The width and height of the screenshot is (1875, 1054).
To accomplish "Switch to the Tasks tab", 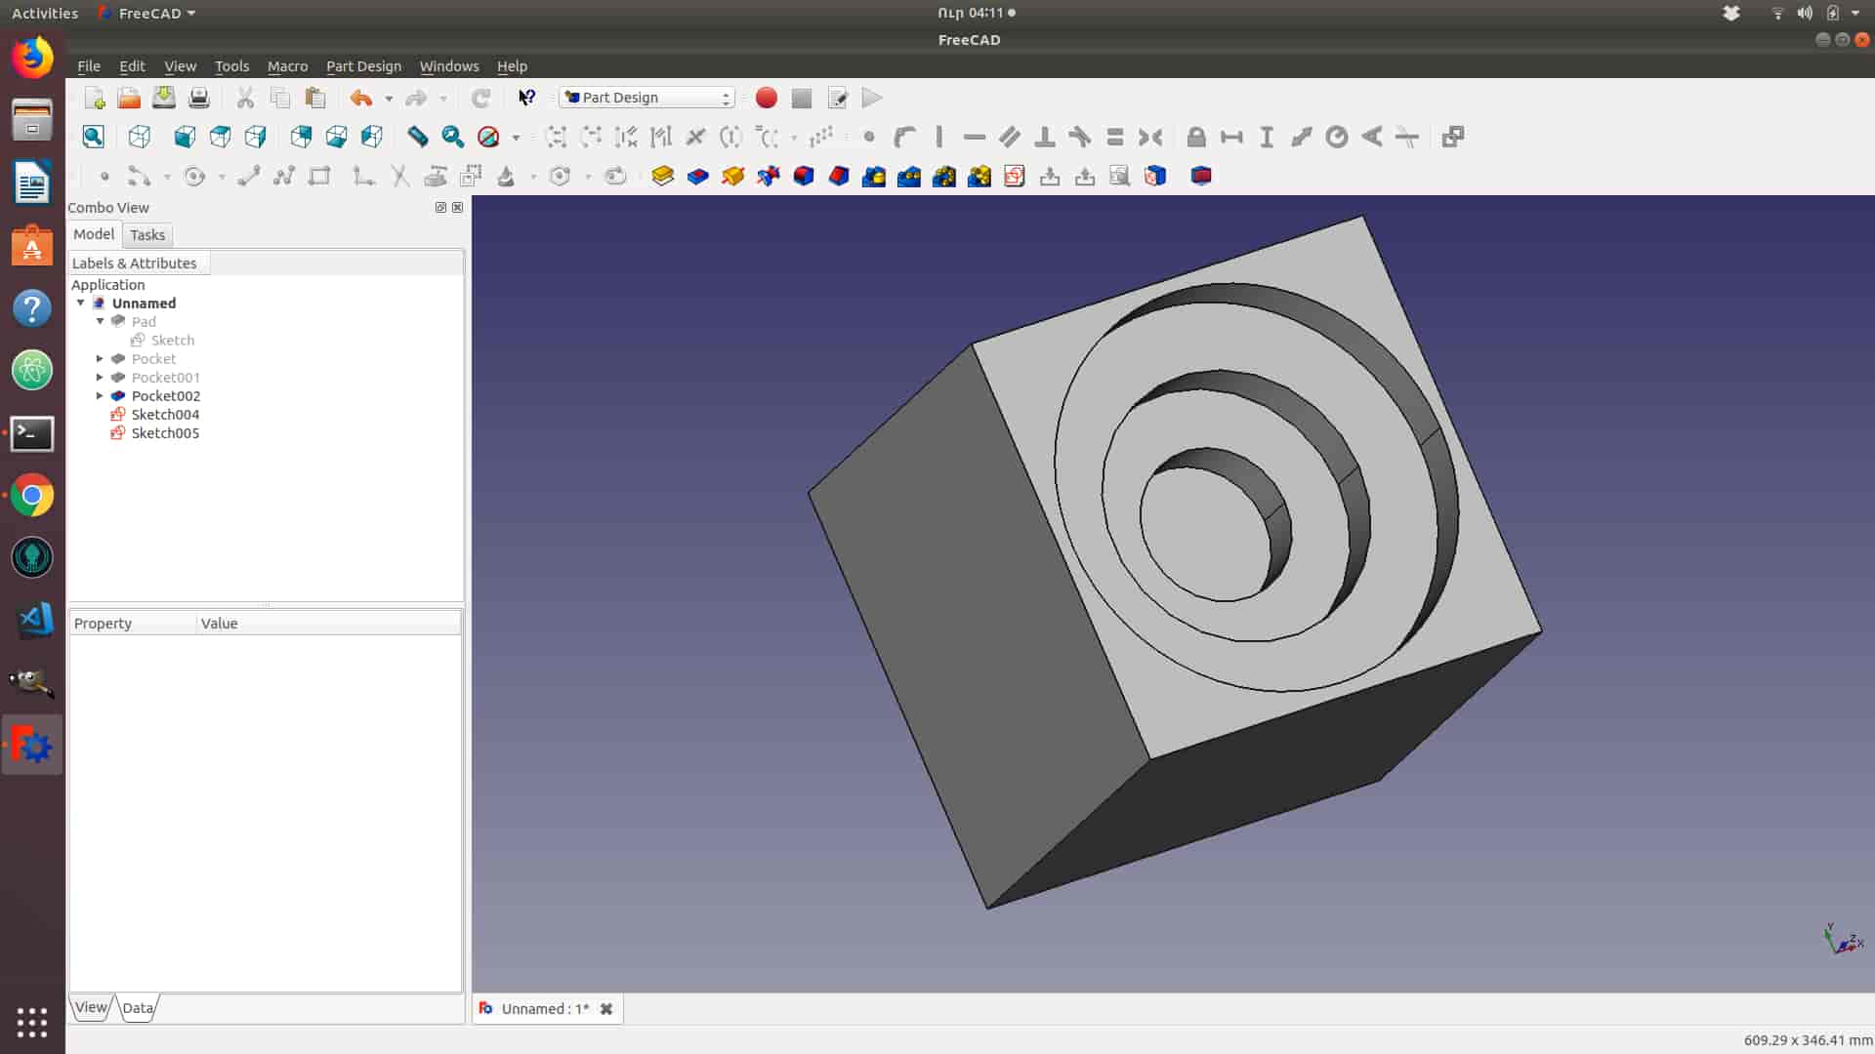I will [x=147, y=234].
